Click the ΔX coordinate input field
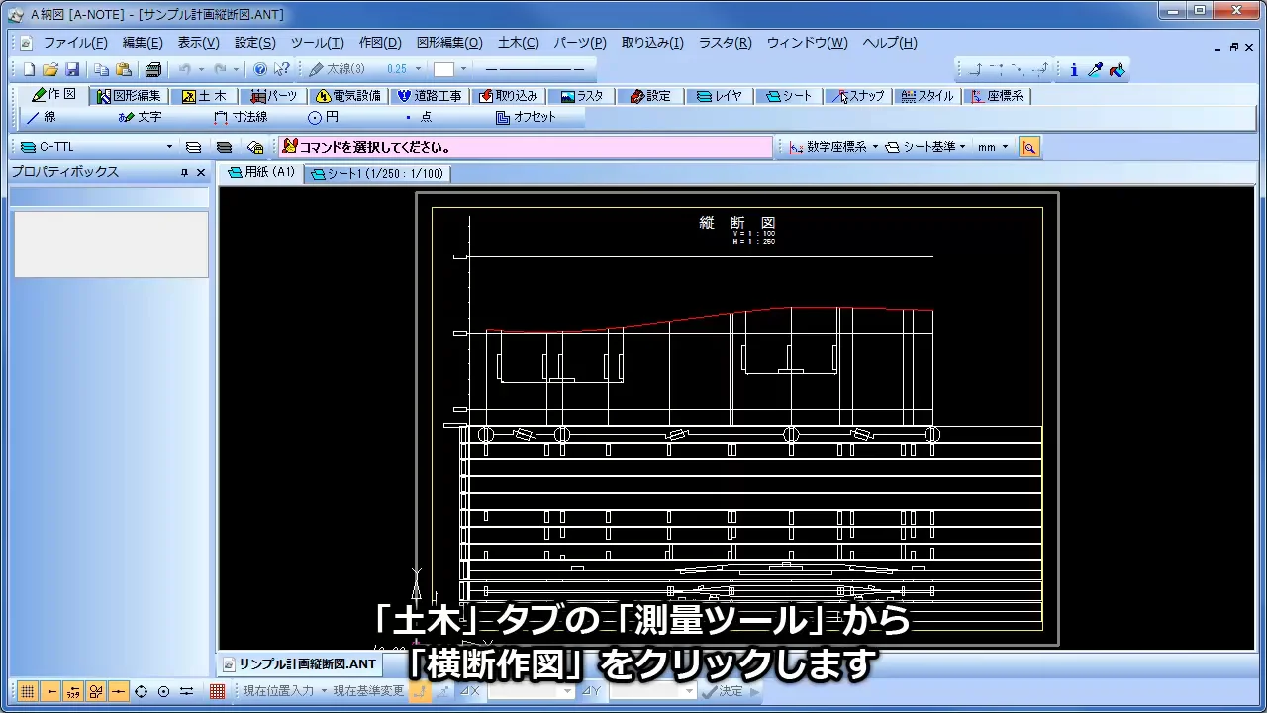This screenshot has height=713, width=1267. tap(531, 691)
